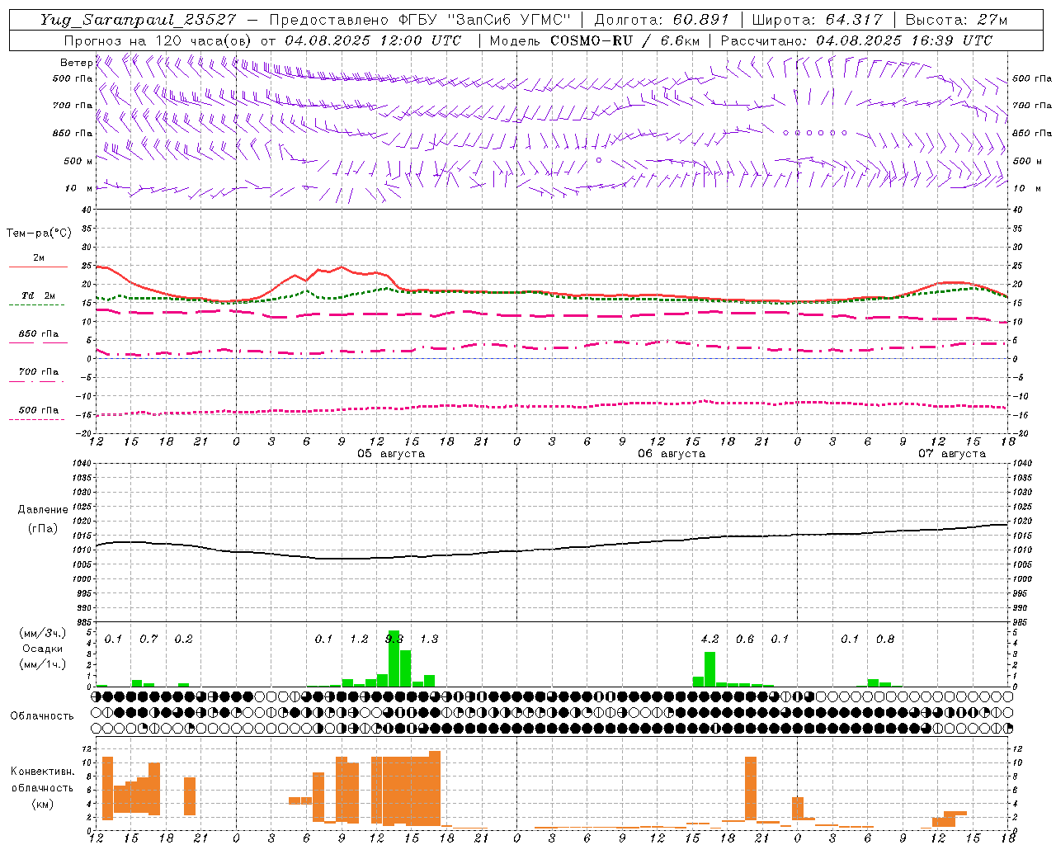The image size is (1056, 845).
Task: Click the Осадки precipitation label
Action: (43, 649)
